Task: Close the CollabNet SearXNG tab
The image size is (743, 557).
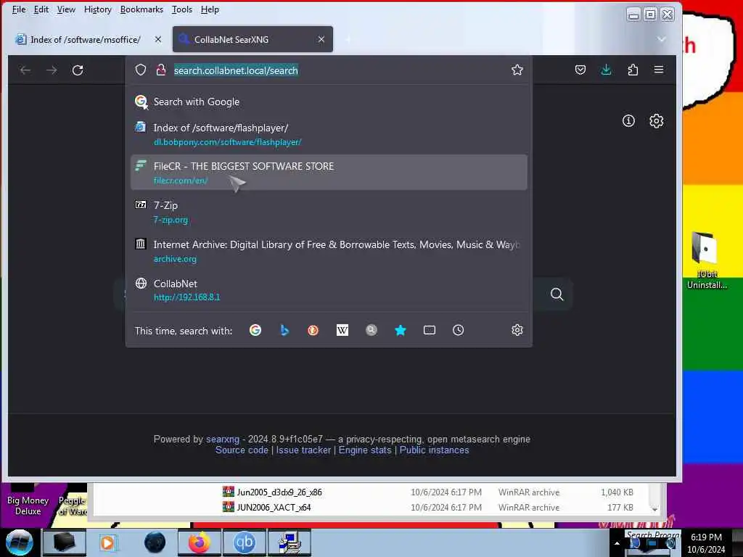Action: click(x=321, y=39)
